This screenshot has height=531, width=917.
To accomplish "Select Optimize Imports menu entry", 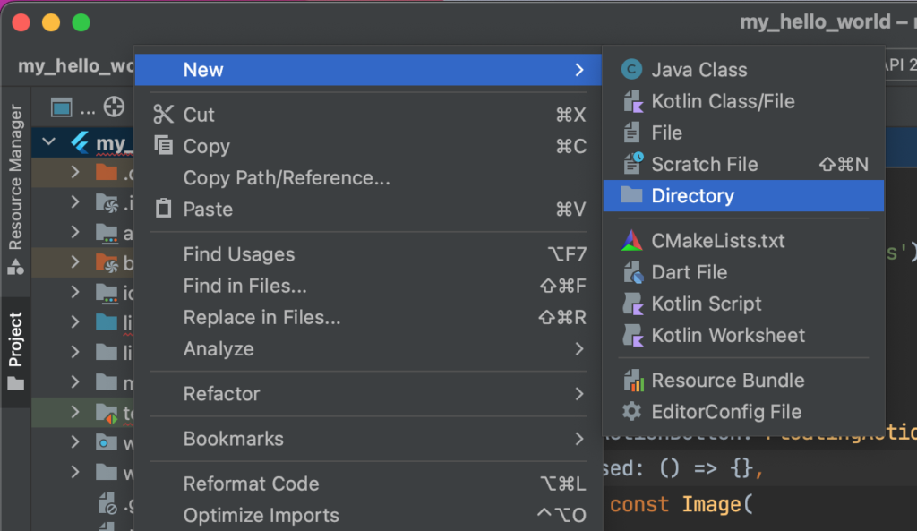I will pyautogui.click(x=368, y=516).
